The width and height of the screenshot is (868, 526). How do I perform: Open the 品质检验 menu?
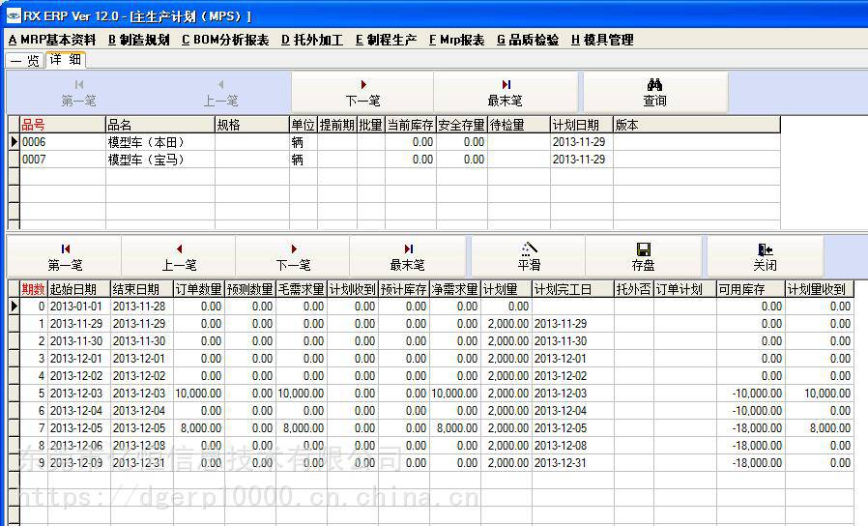(x=528, y=40)
